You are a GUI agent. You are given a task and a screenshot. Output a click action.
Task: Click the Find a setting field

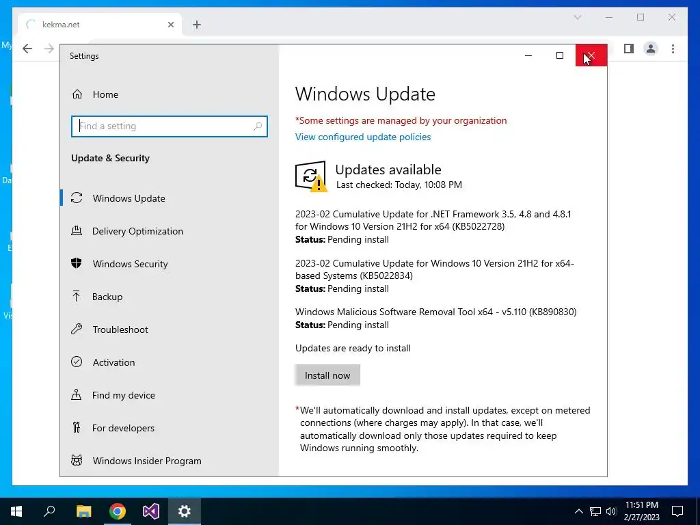coord(170,126)
